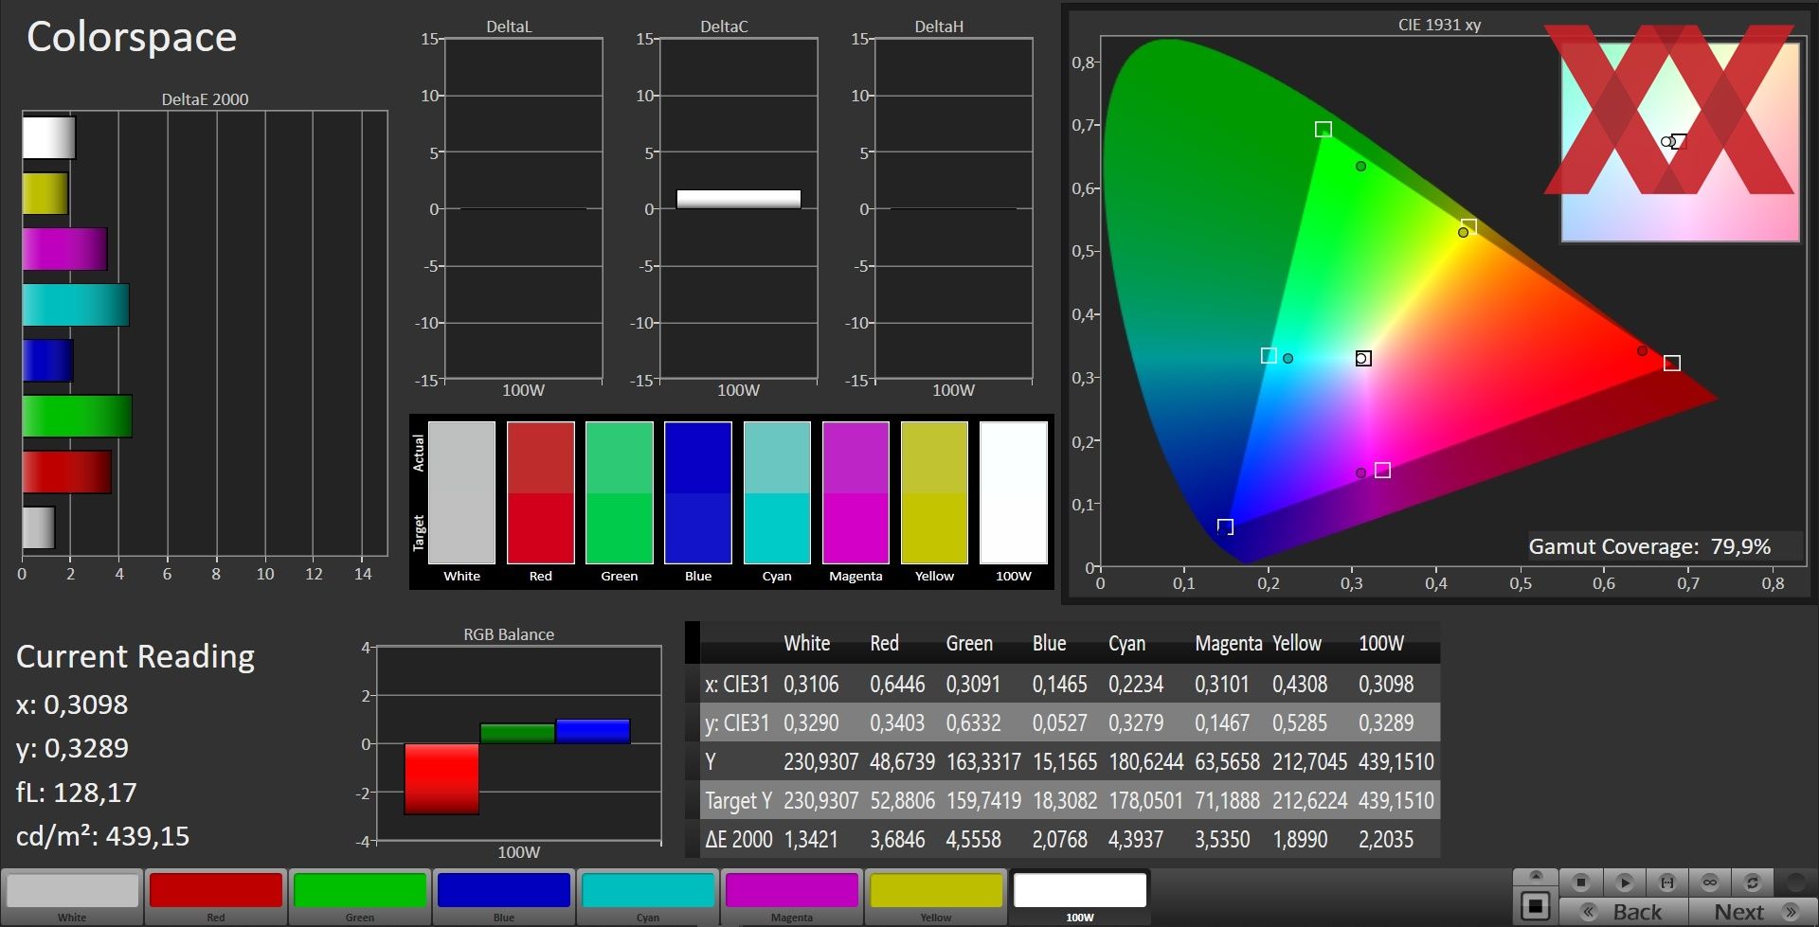Click the cyan bar in DeltaE 2000 chart
1819x927 pixels.
point(76,305)
